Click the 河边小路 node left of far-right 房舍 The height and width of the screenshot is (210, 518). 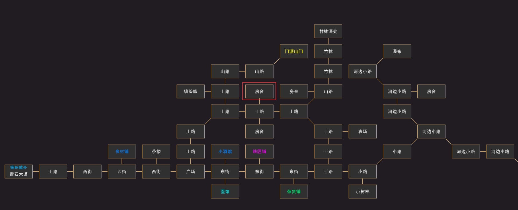click(x=397, y=91)
